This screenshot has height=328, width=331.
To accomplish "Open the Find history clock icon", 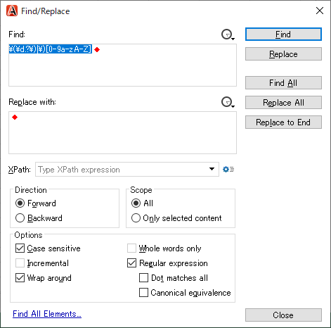I will (x=228, y=34).
